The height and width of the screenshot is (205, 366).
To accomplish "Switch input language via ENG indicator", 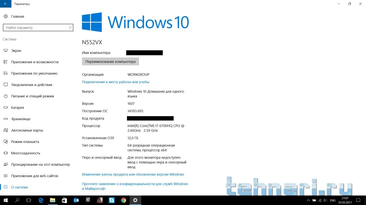I will click(x=333, y=200).
